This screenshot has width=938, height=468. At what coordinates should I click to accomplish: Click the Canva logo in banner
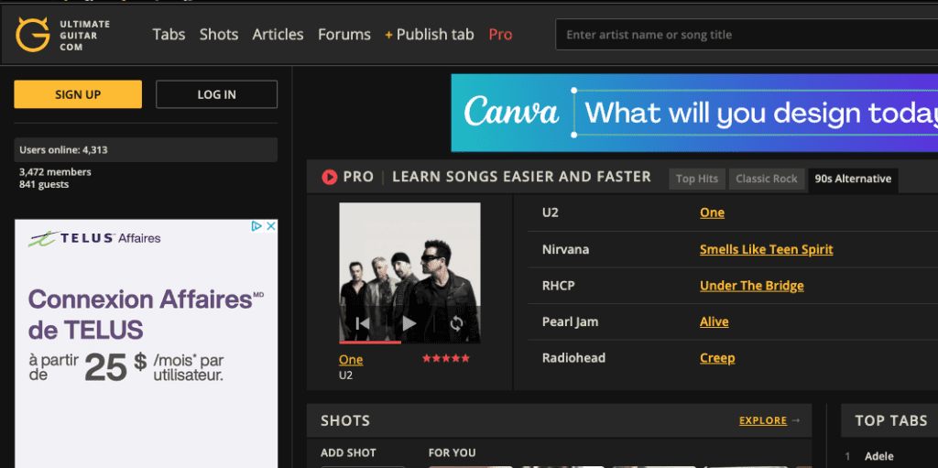click(511, 113)
